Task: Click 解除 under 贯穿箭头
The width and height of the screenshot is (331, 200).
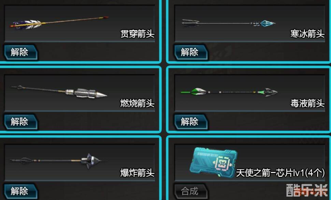Action: [x=21, y=52]
